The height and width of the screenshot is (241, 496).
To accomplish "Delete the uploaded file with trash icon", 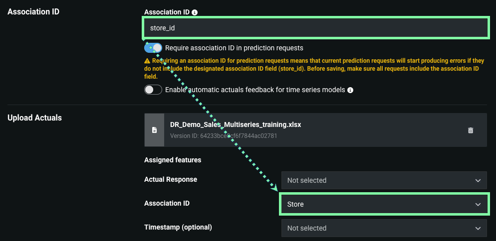I will (x=470, y=130).
